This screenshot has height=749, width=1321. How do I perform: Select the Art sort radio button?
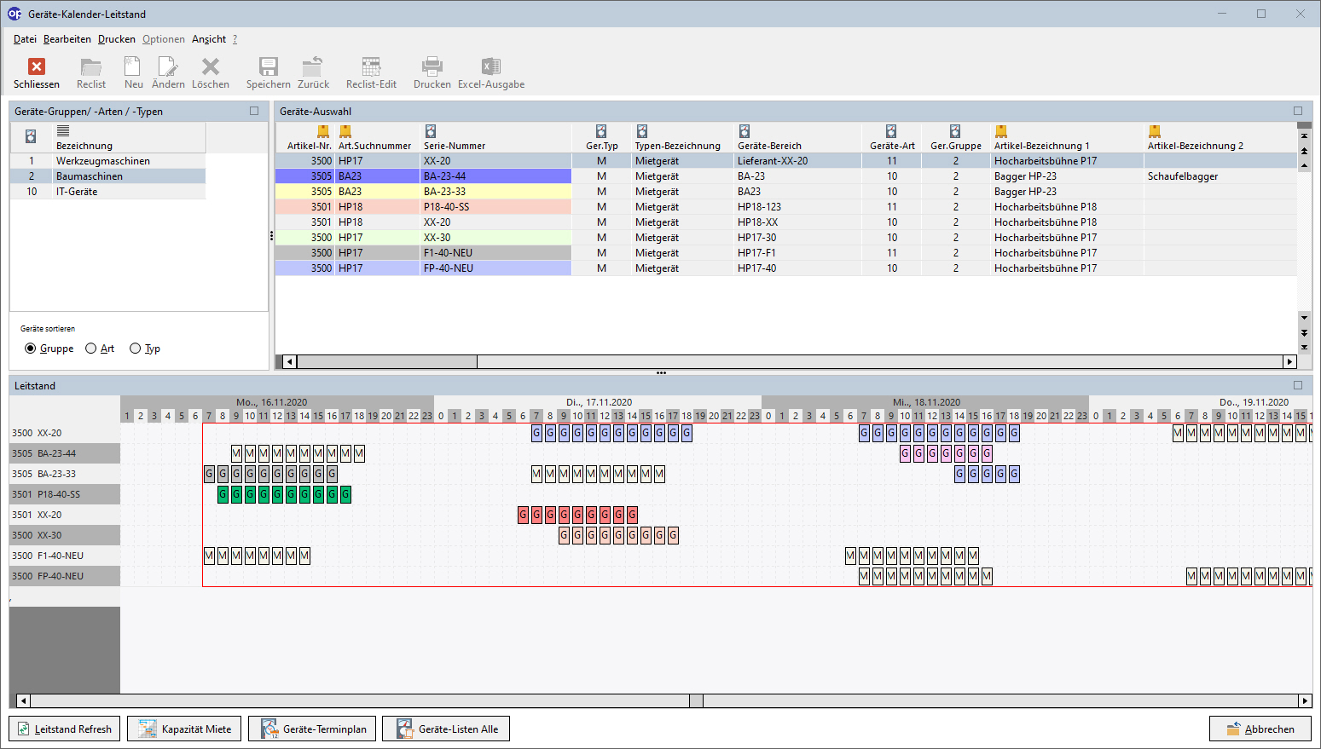(x=91, y=349)
